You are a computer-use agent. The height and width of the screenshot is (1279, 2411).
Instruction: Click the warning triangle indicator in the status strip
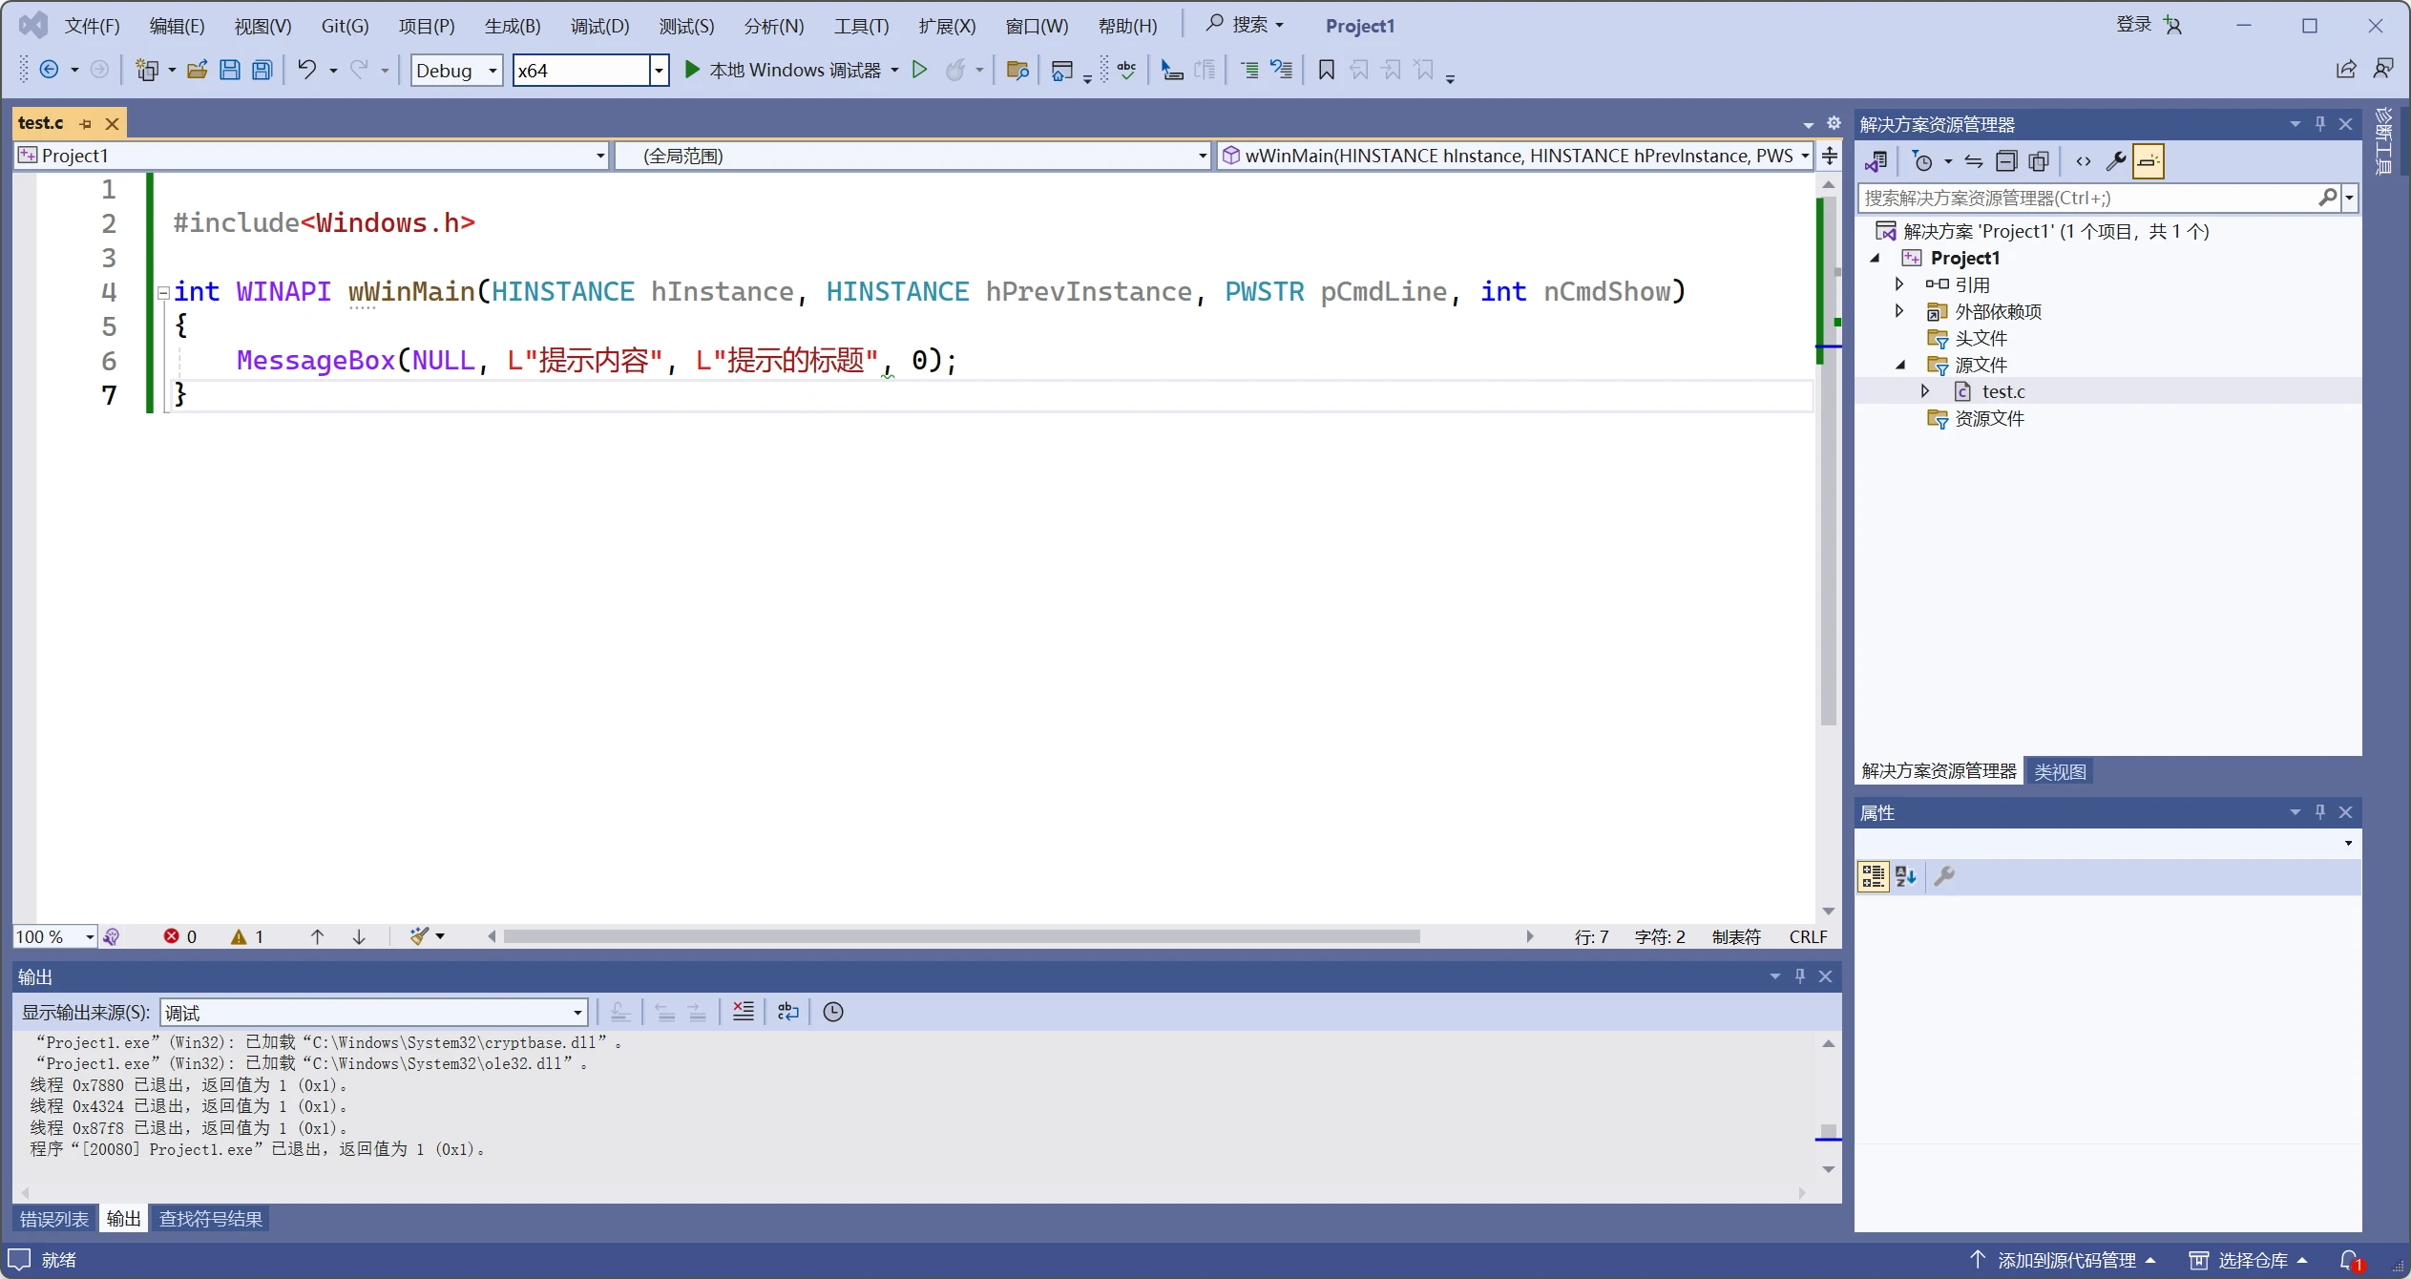239,936
